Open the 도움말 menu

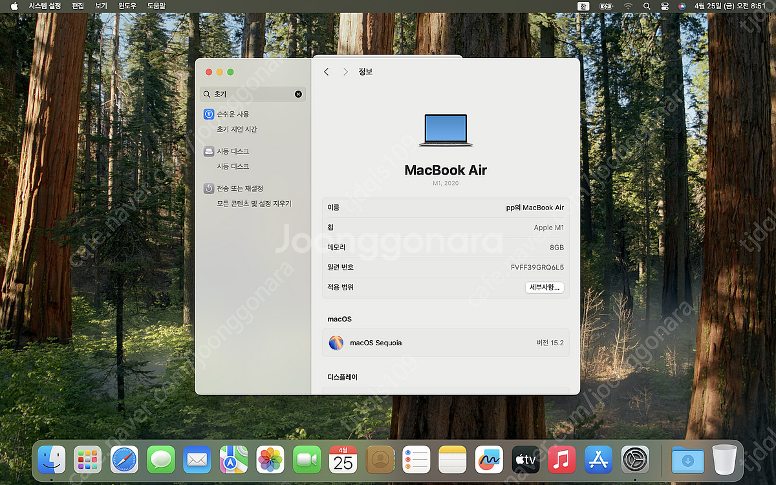tap(156, 6)
